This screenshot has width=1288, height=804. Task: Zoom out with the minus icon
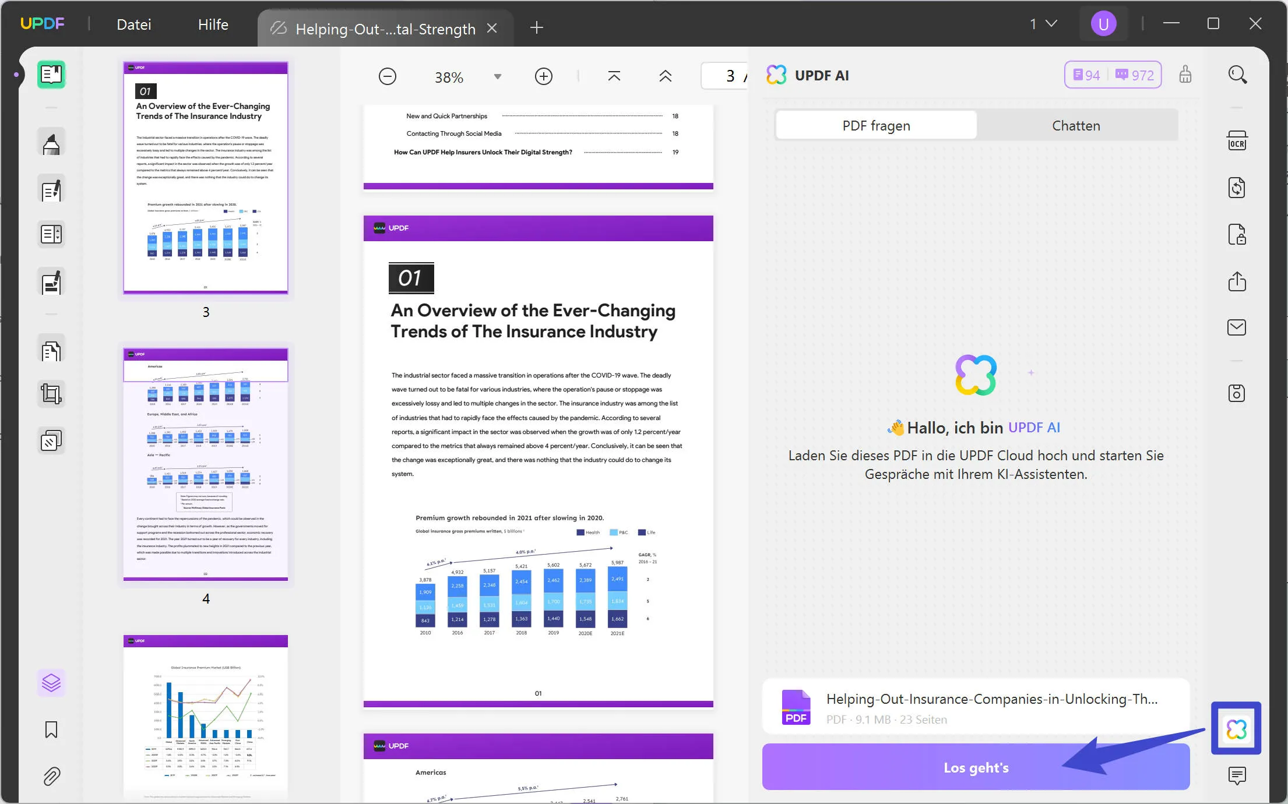[388, 76]
